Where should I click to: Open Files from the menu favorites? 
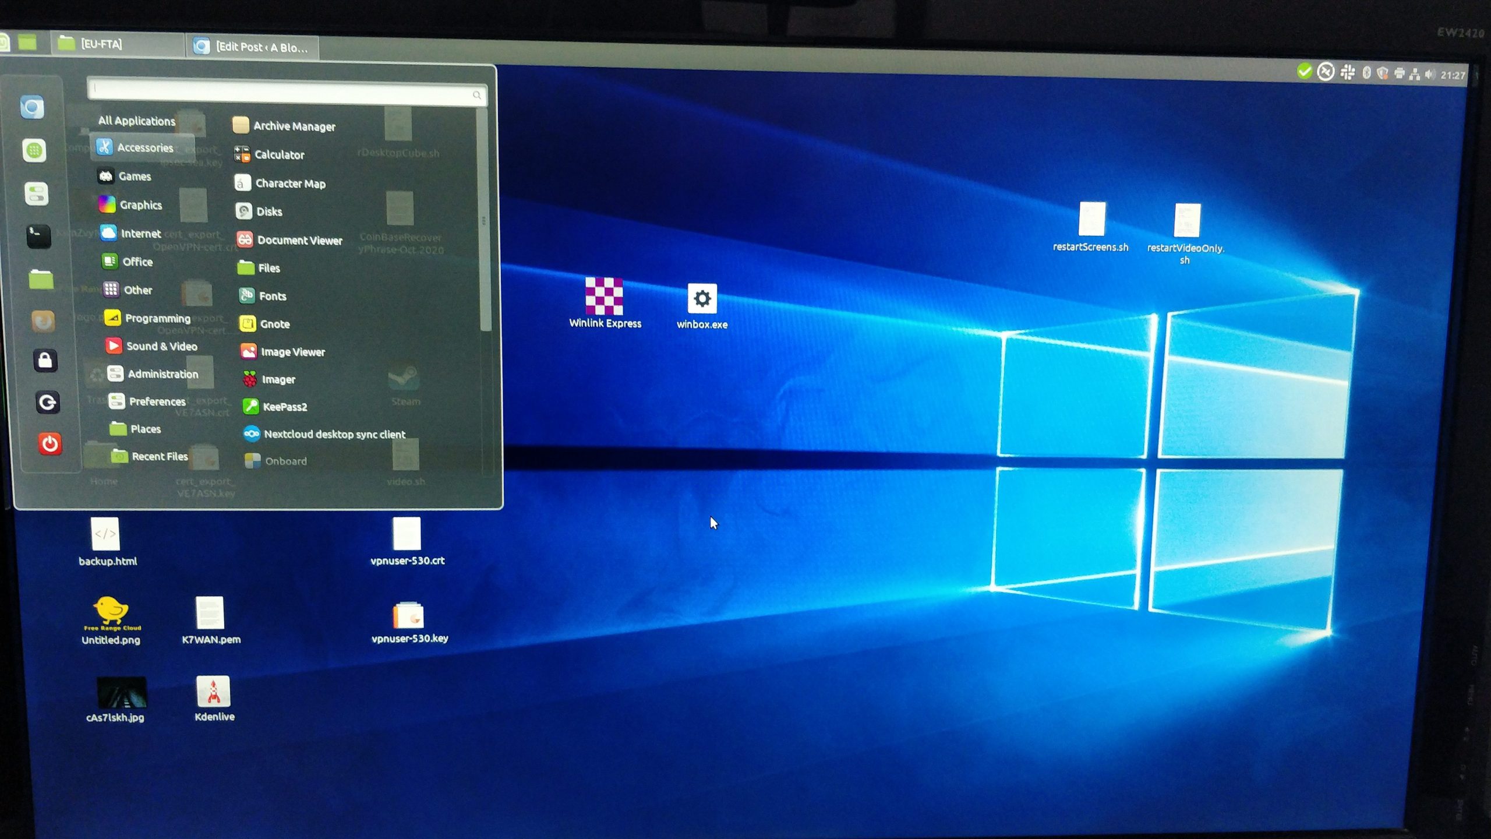click(x=41, y=279)
